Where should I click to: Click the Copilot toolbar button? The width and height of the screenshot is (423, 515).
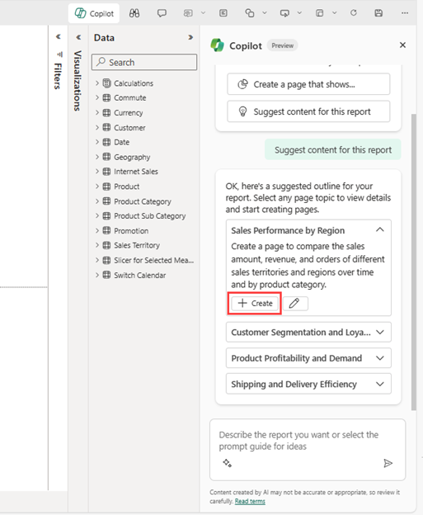(94, 13)
